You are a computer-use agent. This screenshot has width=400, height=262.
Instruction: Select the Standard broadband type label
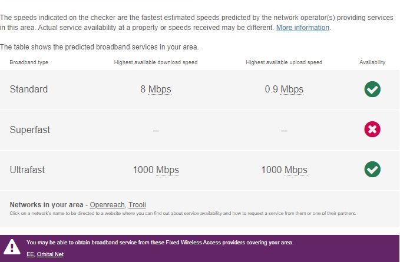click(28, 89)
